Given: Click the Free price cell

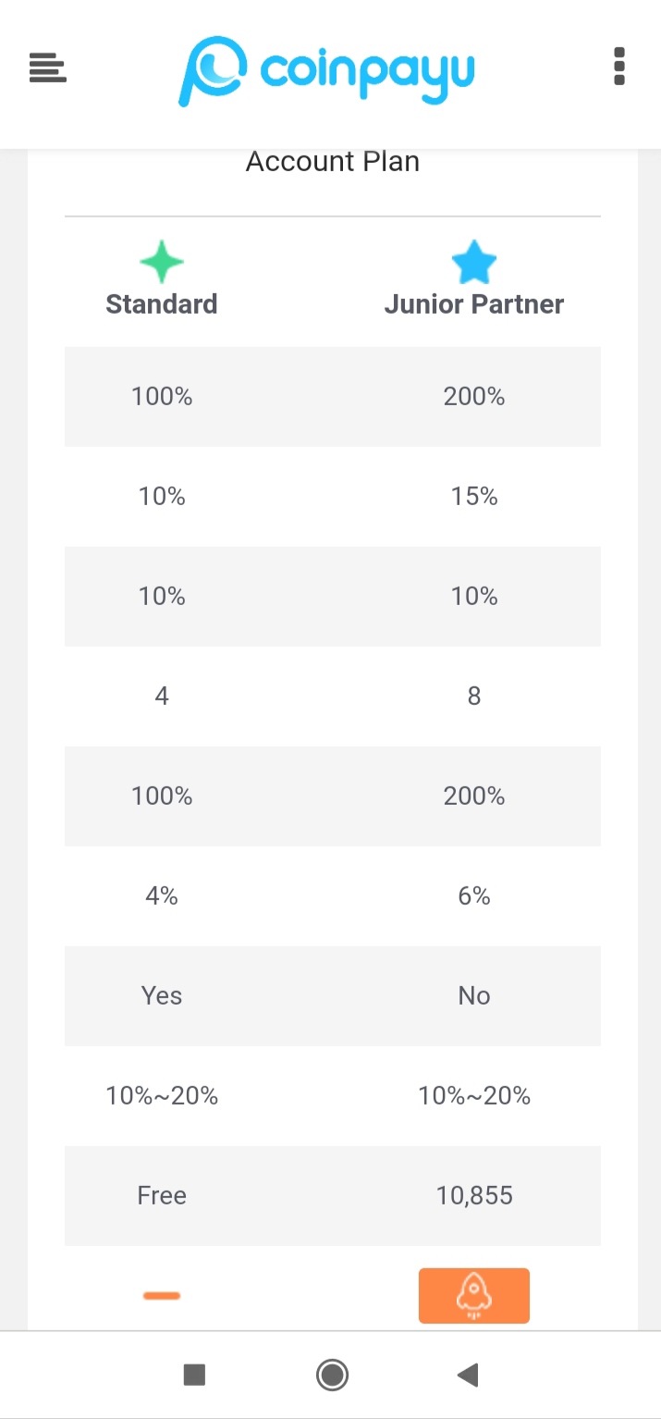Looking at the screenshot, I should point(162,1196).
